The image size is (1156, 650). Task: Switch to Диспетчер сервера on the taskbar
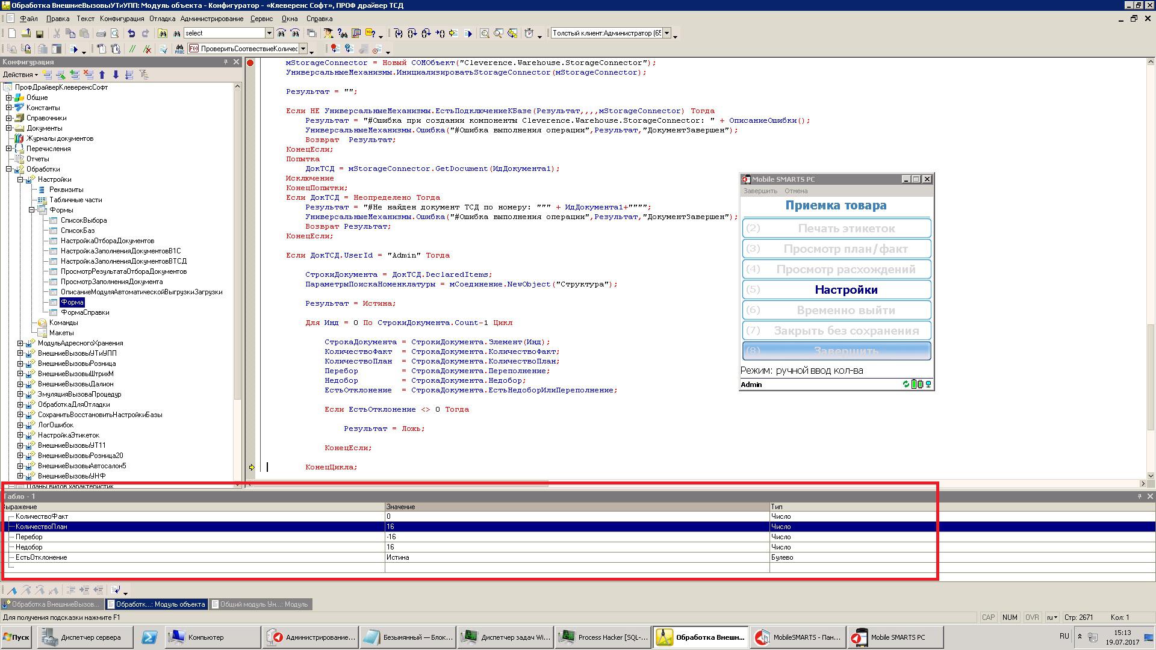85,637
